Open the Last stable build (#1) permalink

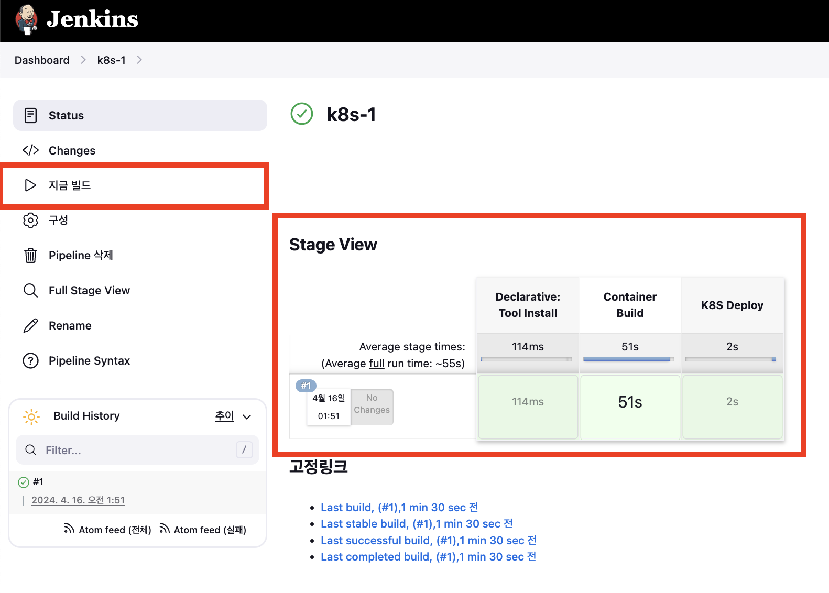(x=417, y=524)
